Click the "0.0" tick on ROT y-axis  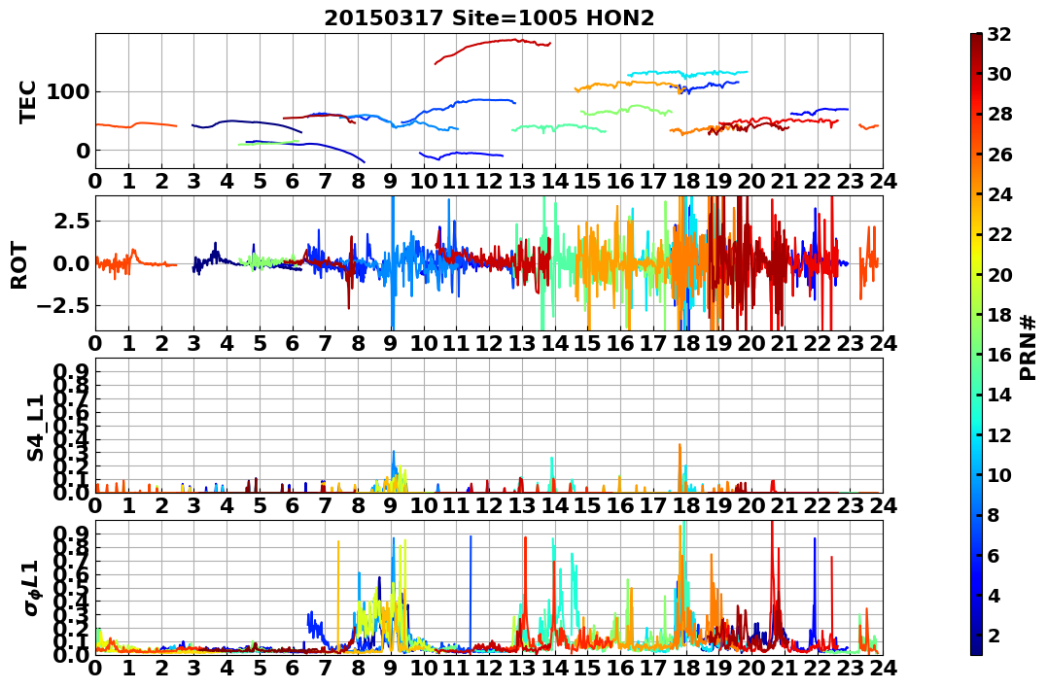pyautogui.click(x=73, y=263)
